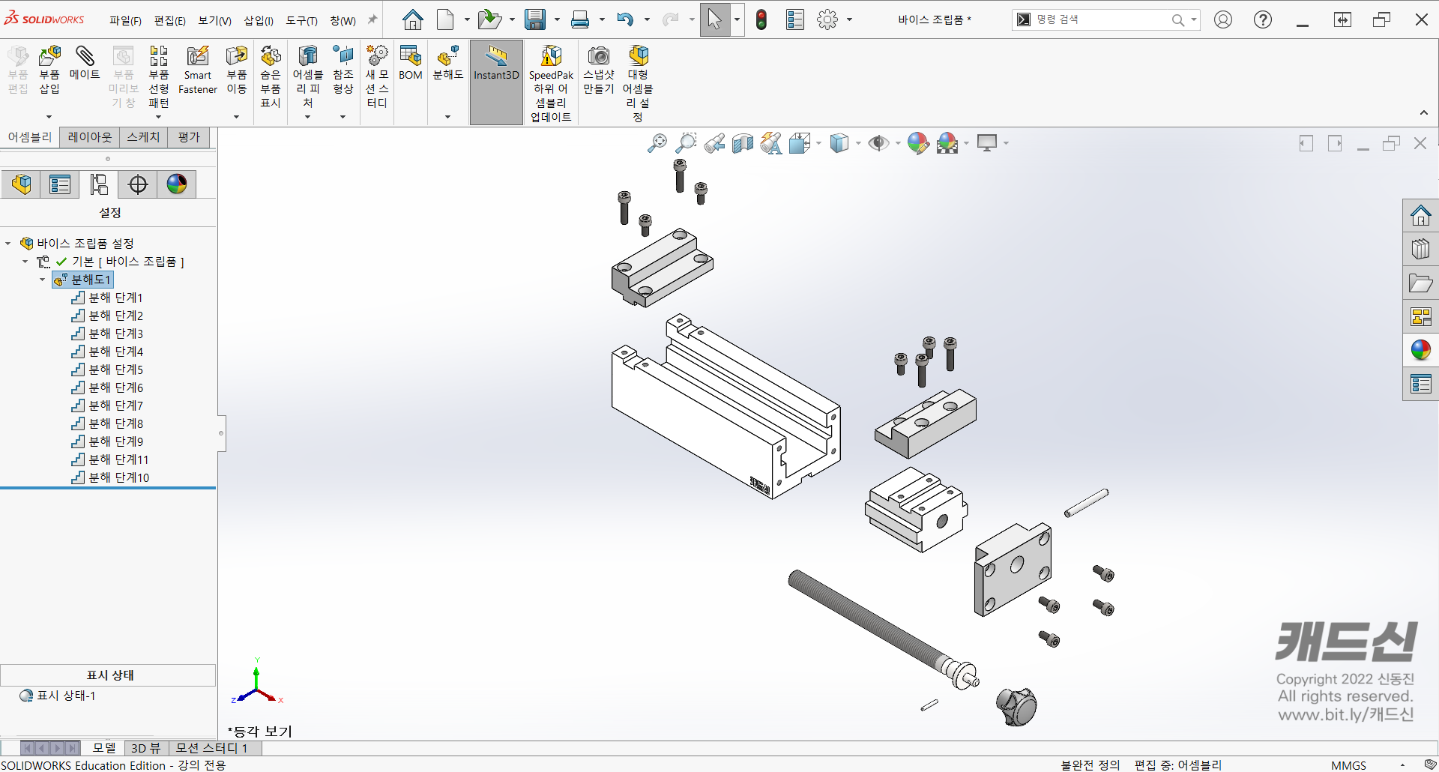Screen dimensions: 1439x772
Task: Collapse the 기본 [바이스 조립품] configuration node
Action: [x=25, y=262]
